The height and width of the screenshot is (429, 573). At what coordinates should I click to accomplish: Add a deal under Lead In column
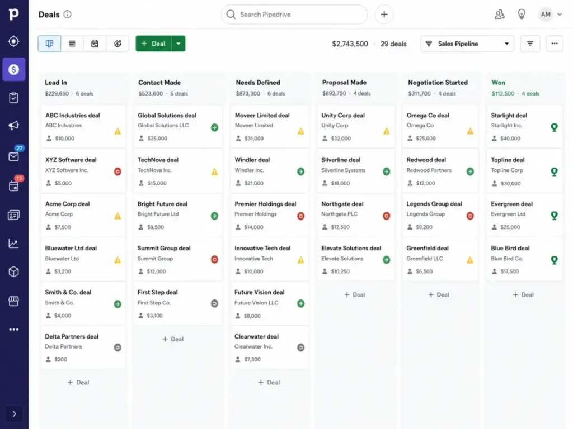pos(78,382)
